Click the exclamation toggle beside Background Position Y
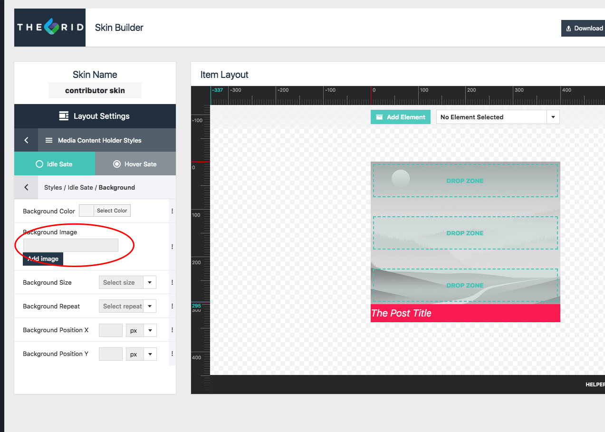This screenshot has height=432, width=605. tap(172, 354)
